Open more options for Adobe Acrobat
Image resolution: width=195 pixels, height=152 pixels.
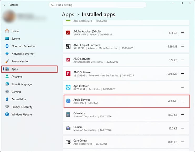182,33
